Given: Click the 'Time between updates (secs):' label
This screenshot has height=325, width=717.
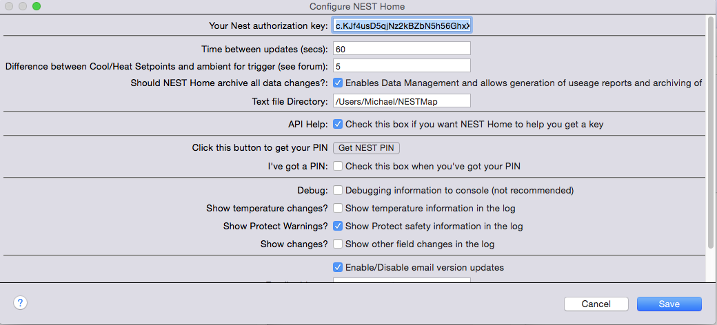Looking at the screenshot, I should click(265, 48).
